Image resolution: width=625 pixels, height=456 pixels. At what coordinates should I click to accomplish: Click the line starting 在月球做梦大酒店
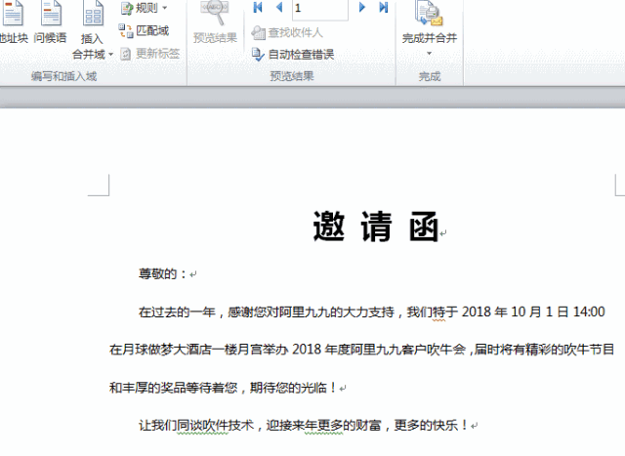click(x=361, y=350)
